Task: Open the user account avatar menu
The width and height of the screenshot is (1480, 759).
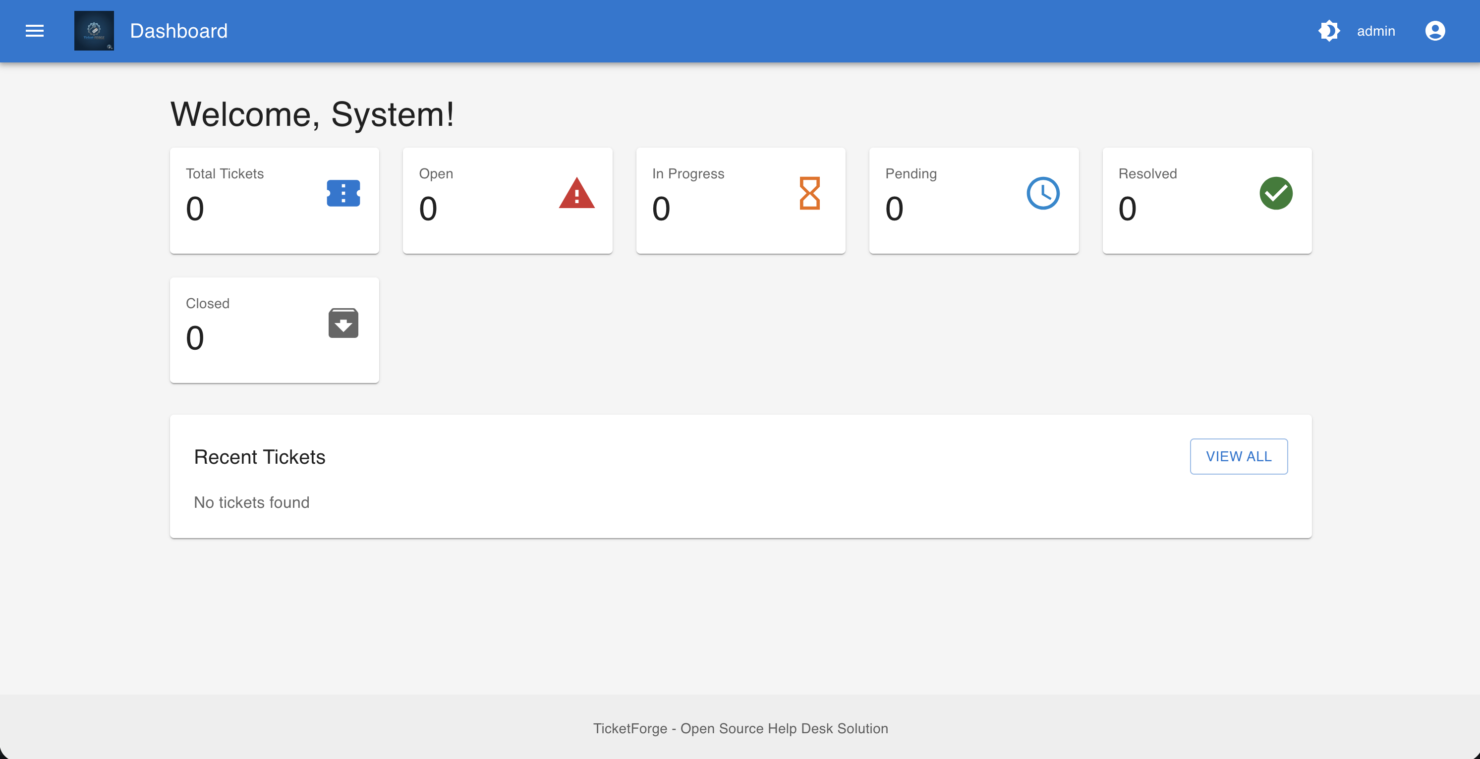Action: click(x=1434, y=31)
